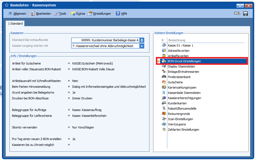
Task: Open the Extras menu
Action: click(78, 14)
